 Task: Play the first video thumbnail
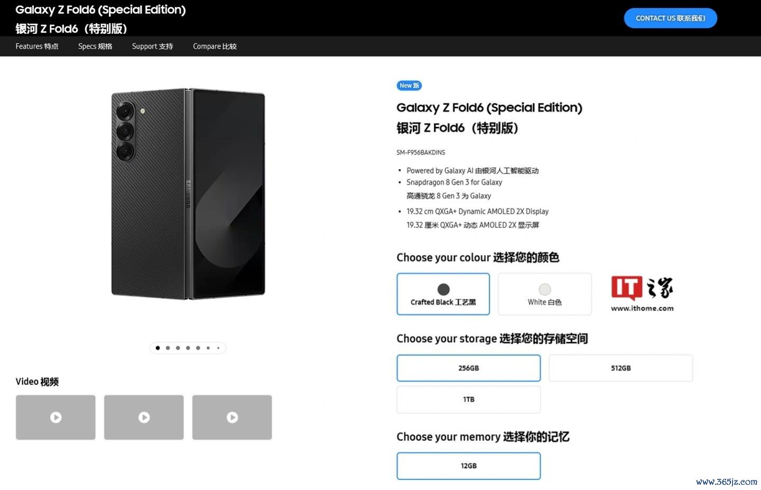[55, 417]
